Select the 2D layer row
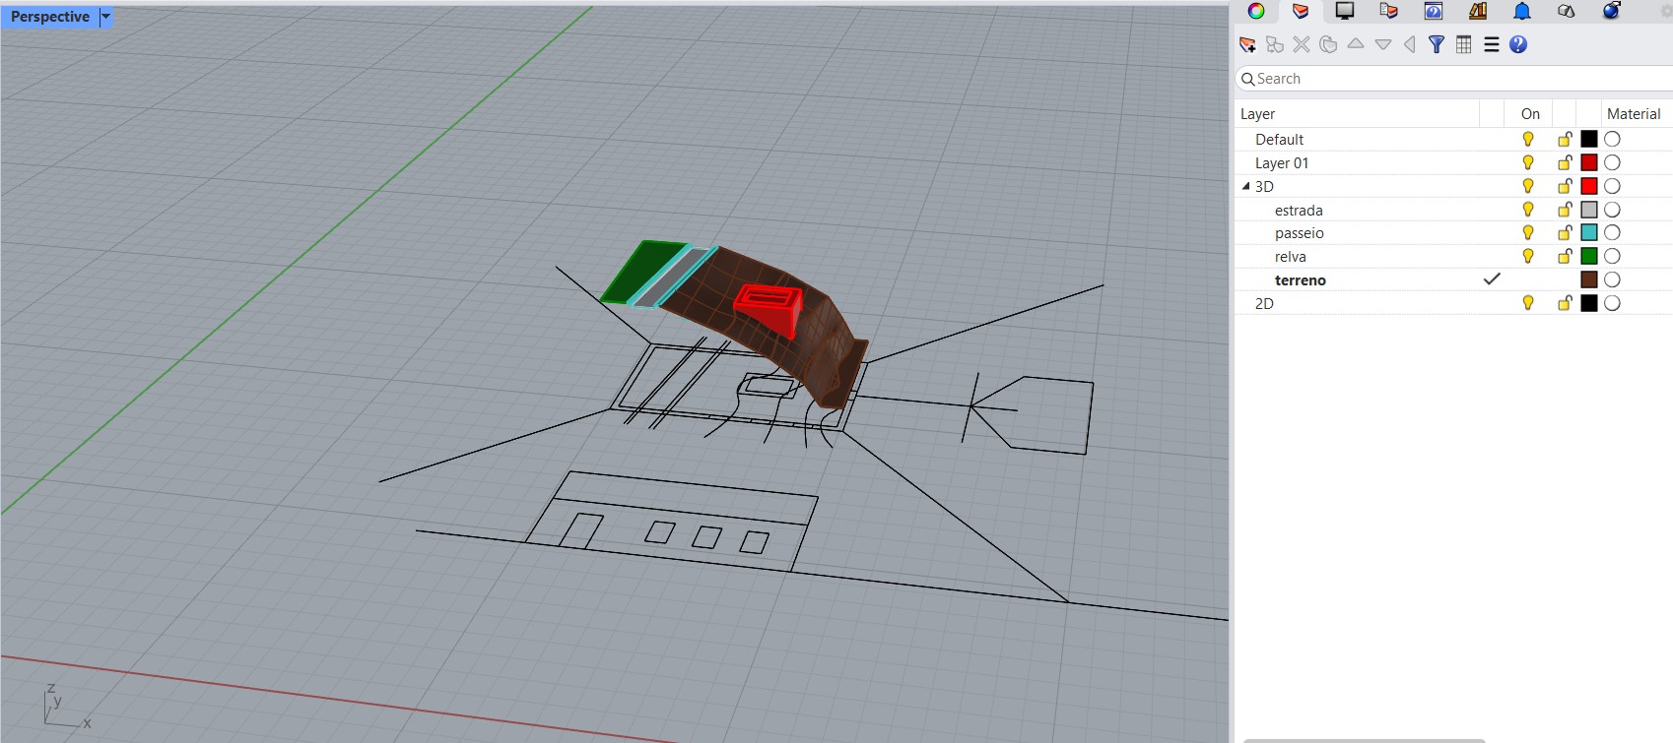 coord(1454,303)
